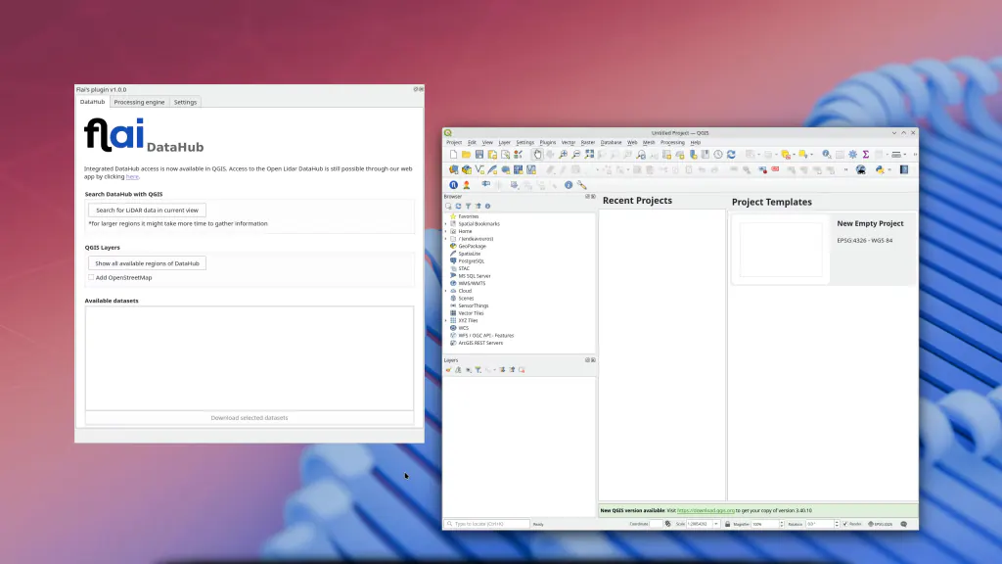This screenshot has height=564, width=1002.
Task: Activate the Zoom Out magnifier tool
Action: (x=575, y=155)
